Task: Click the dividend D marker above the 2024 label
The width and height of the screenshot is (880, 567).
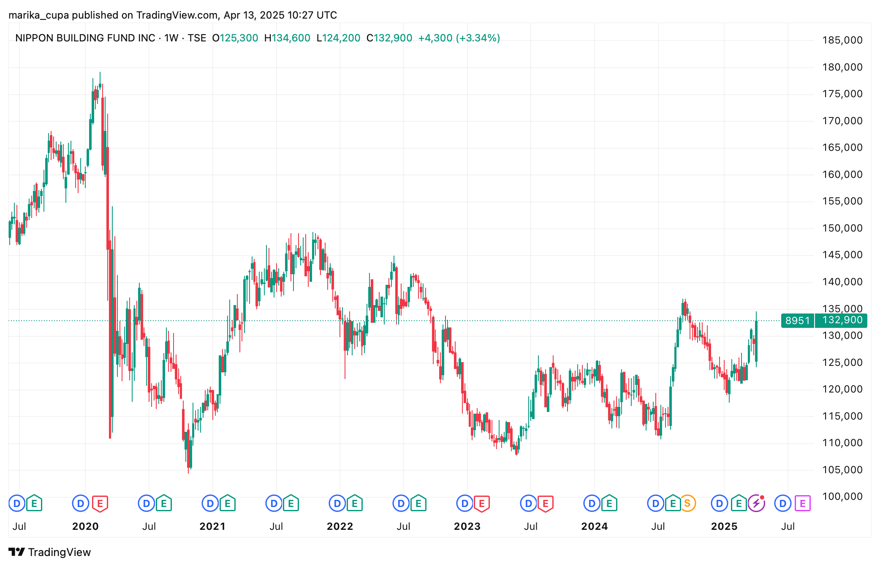Action: click(592, 503)
